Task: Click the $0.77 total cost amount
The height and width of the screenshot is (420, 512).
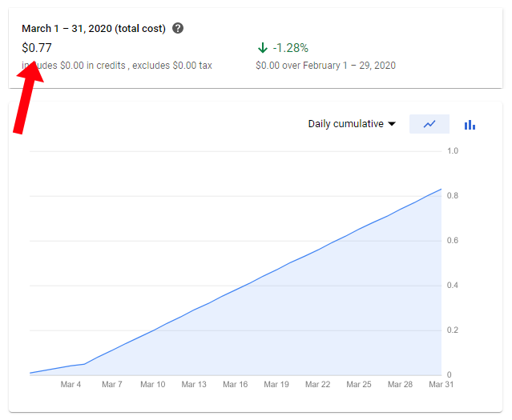Action: coord(37,48)
